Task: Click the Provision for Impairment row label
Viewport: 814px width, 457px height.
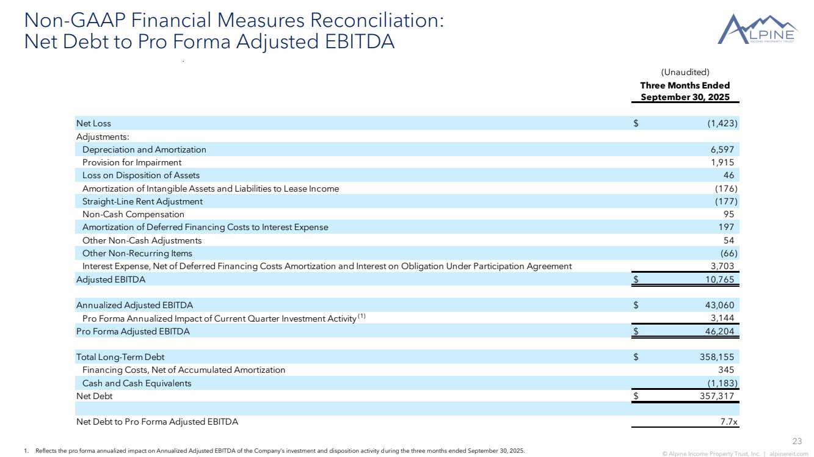Action: click(x=132, y=162)
